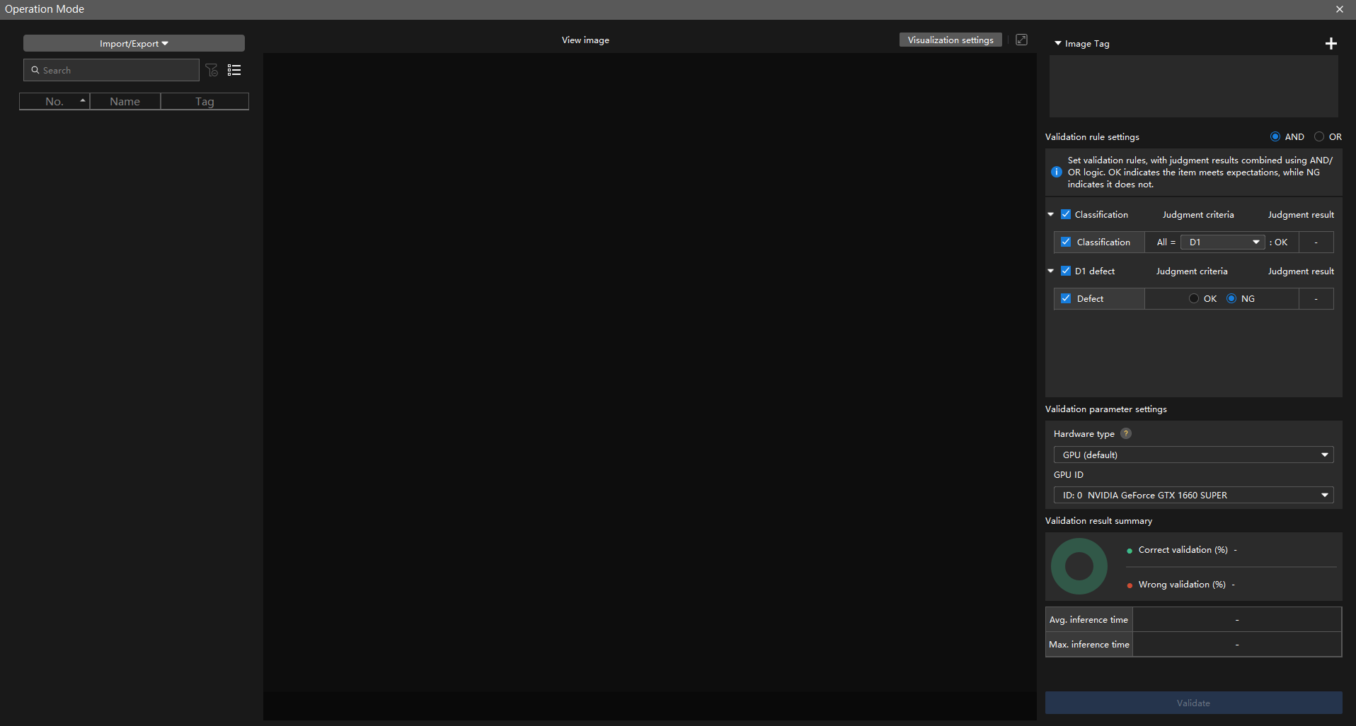Screen dimensions: 1356x726
Task: Click the Avg. inference time cell
Action: coord(1088,619)
